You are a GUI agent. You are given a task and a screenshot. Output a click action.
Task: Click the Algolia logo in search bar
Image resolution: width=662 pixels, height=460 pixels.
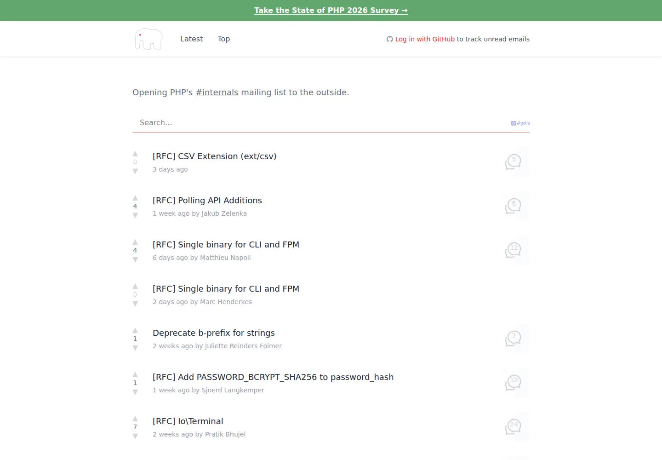coord(520,123)
